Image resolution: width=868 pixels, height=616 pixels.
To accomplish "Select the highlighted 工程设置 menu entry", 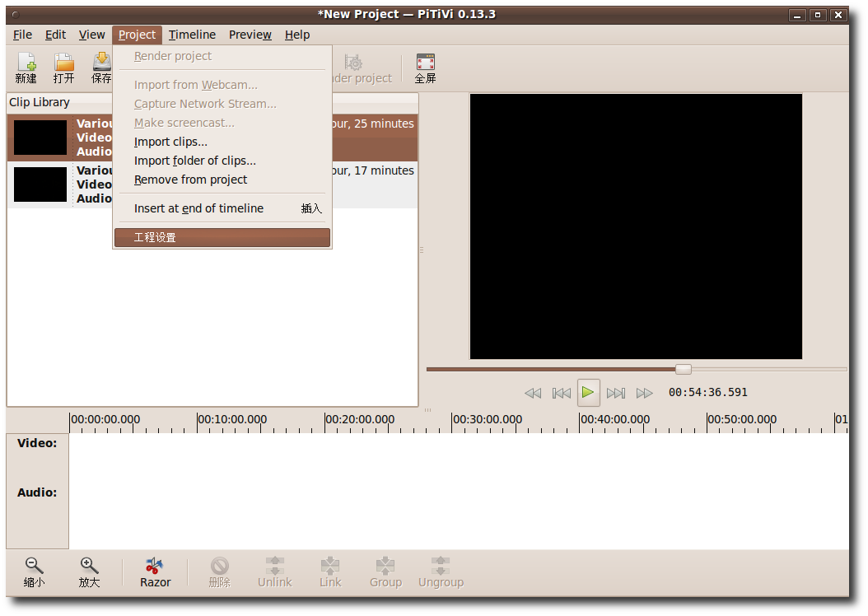I will (222, 237).
